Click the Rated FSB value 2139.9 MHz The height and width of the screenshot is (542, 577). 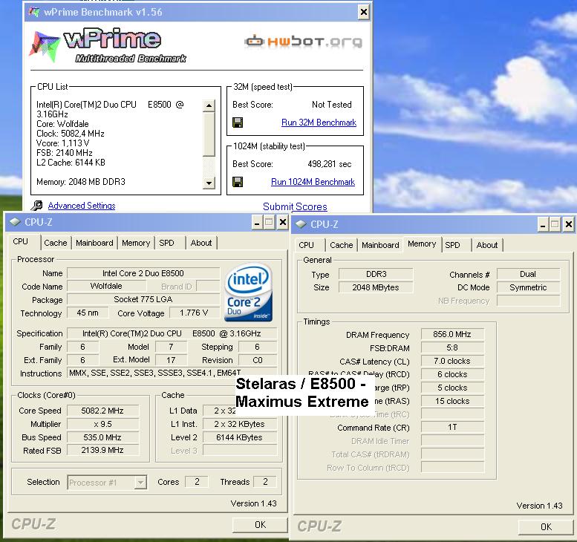coord(102,450)
